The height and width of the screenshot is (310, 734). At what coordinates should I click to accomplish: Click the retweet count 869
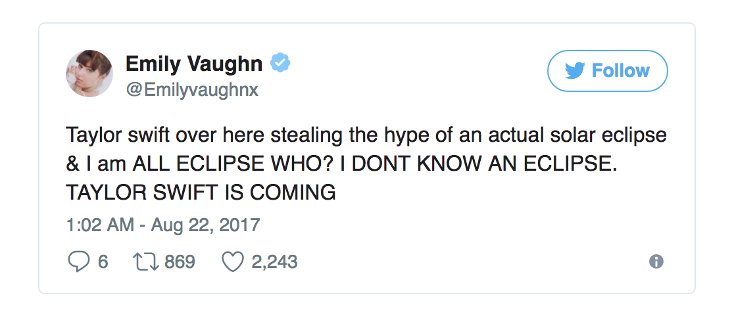(x=180, y=262)
